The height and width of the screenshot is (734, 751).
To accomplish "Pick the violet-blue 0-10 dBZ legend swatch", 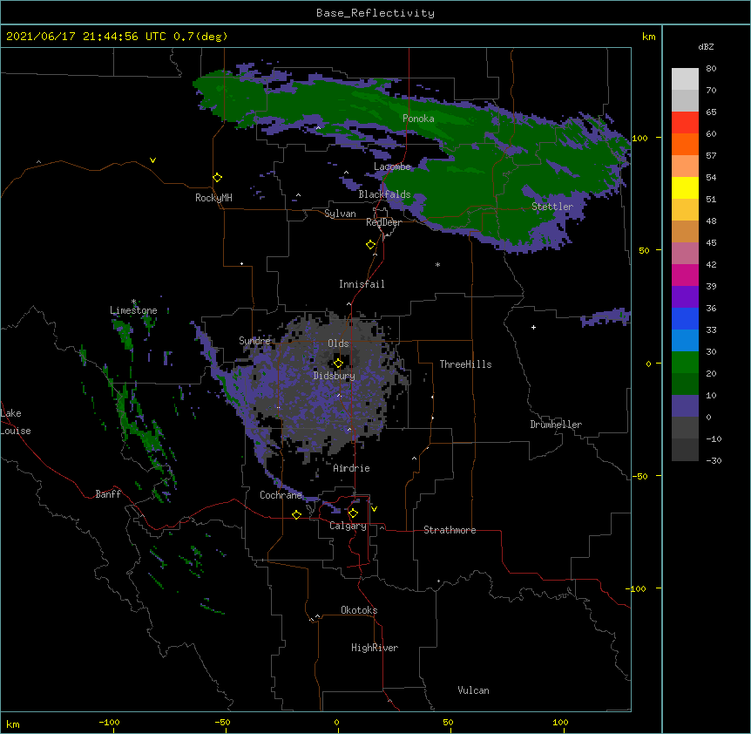I will pos(685,406).
